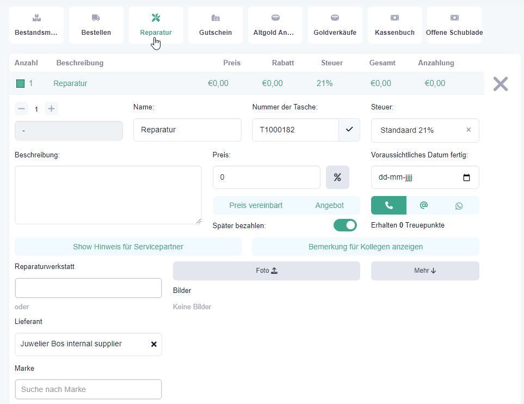Focus the Preis input field

coord(266,177)
